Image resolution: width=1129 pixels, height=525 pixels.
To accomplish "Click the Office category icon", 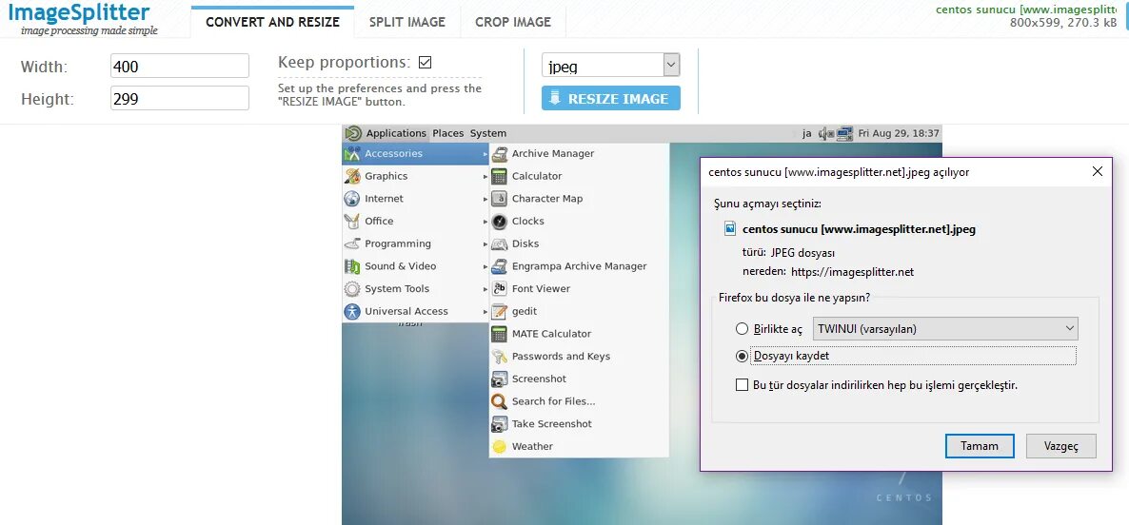I will pos(352,222).
